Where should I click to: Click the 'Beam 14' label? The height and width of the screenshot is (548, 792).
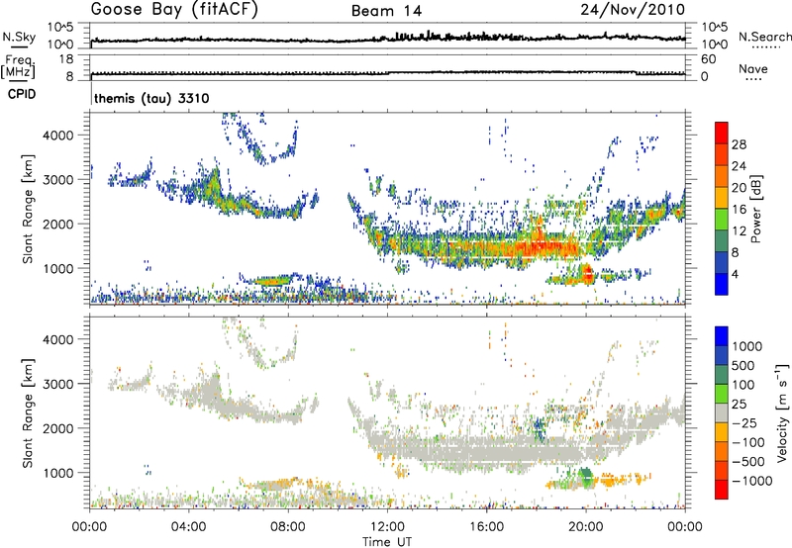click(386, 11)
